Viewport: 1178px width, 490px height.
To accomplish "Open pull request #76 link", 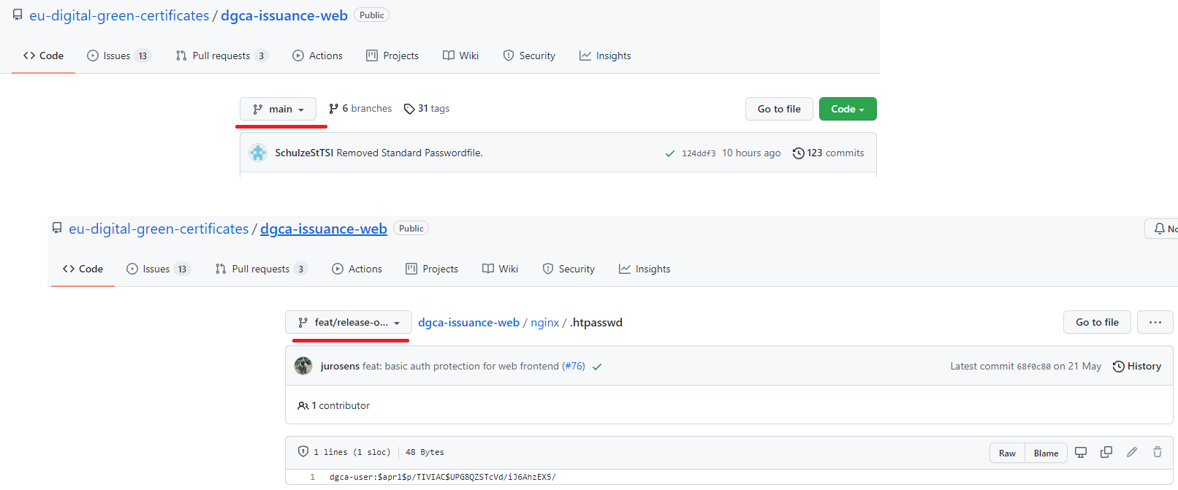I will [574, 366].
